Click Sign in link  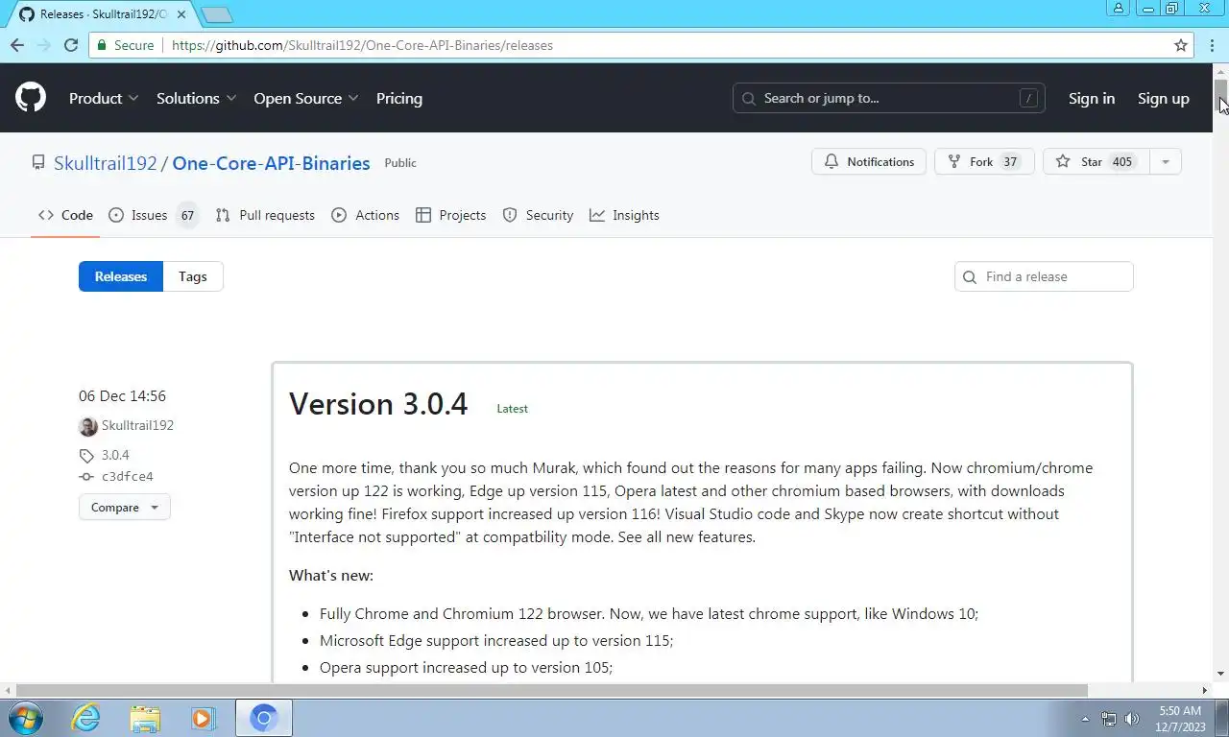(x=1092, y=98)
